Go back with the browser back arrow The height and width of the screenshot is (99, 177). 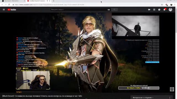[2, 5]
